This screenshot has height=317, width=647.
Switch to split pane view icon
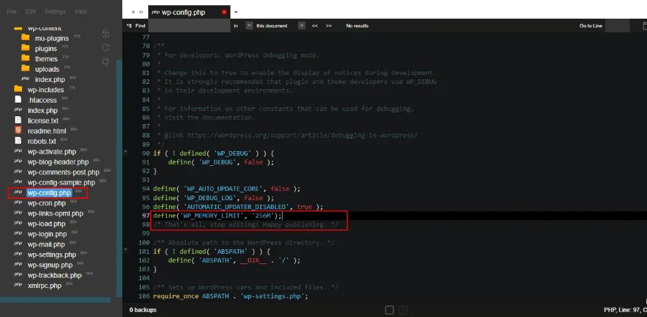tap(403, 310)
